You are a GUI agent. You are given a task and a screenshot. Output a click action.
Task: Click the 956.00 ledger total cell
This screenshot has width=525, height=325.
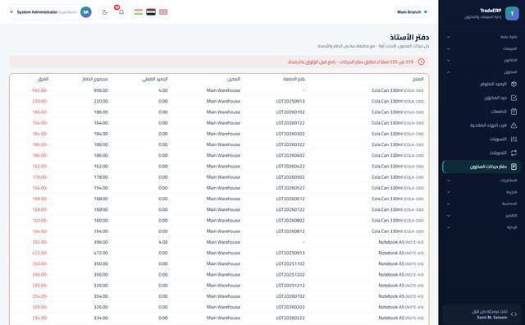101,90
